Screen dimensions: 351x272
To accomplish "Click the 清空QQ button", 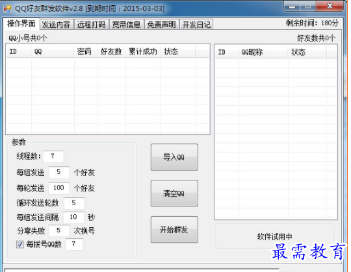I will [174, 193].
